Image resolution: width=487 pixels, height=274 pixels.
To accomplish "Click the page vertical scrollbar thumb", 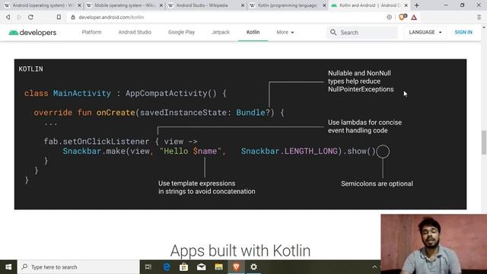I will pyautogui.click(x=484, y=142).
